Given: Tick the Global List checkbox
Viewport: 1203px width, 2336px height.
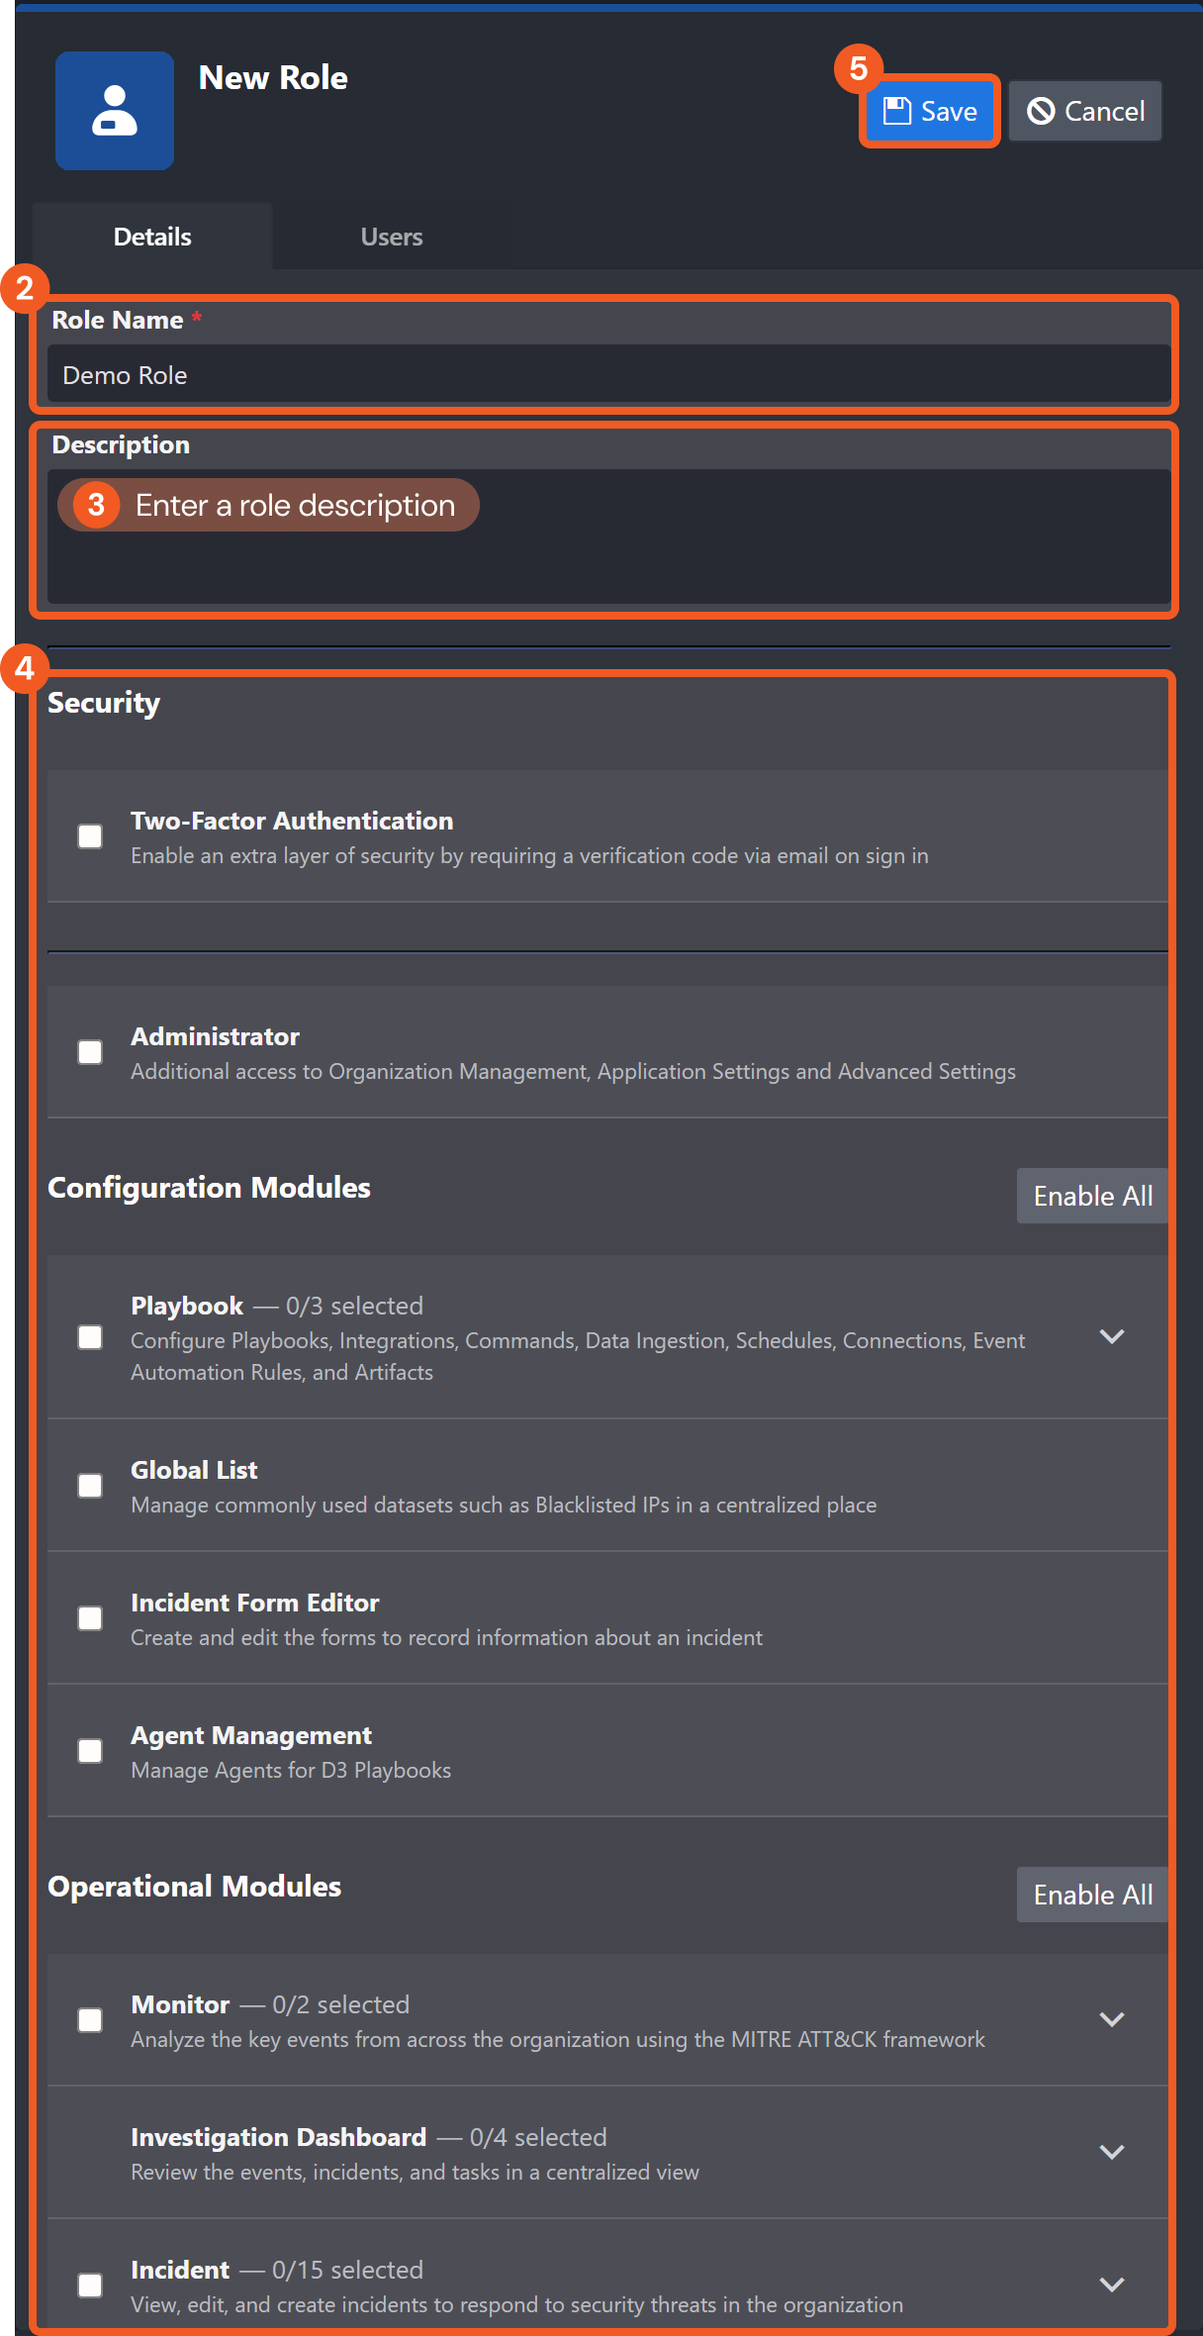Looking at the screenshot, I should 90,1486.
